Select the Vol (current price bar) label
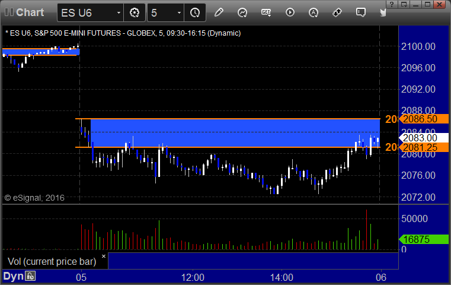451x285 pixels. 52,261
